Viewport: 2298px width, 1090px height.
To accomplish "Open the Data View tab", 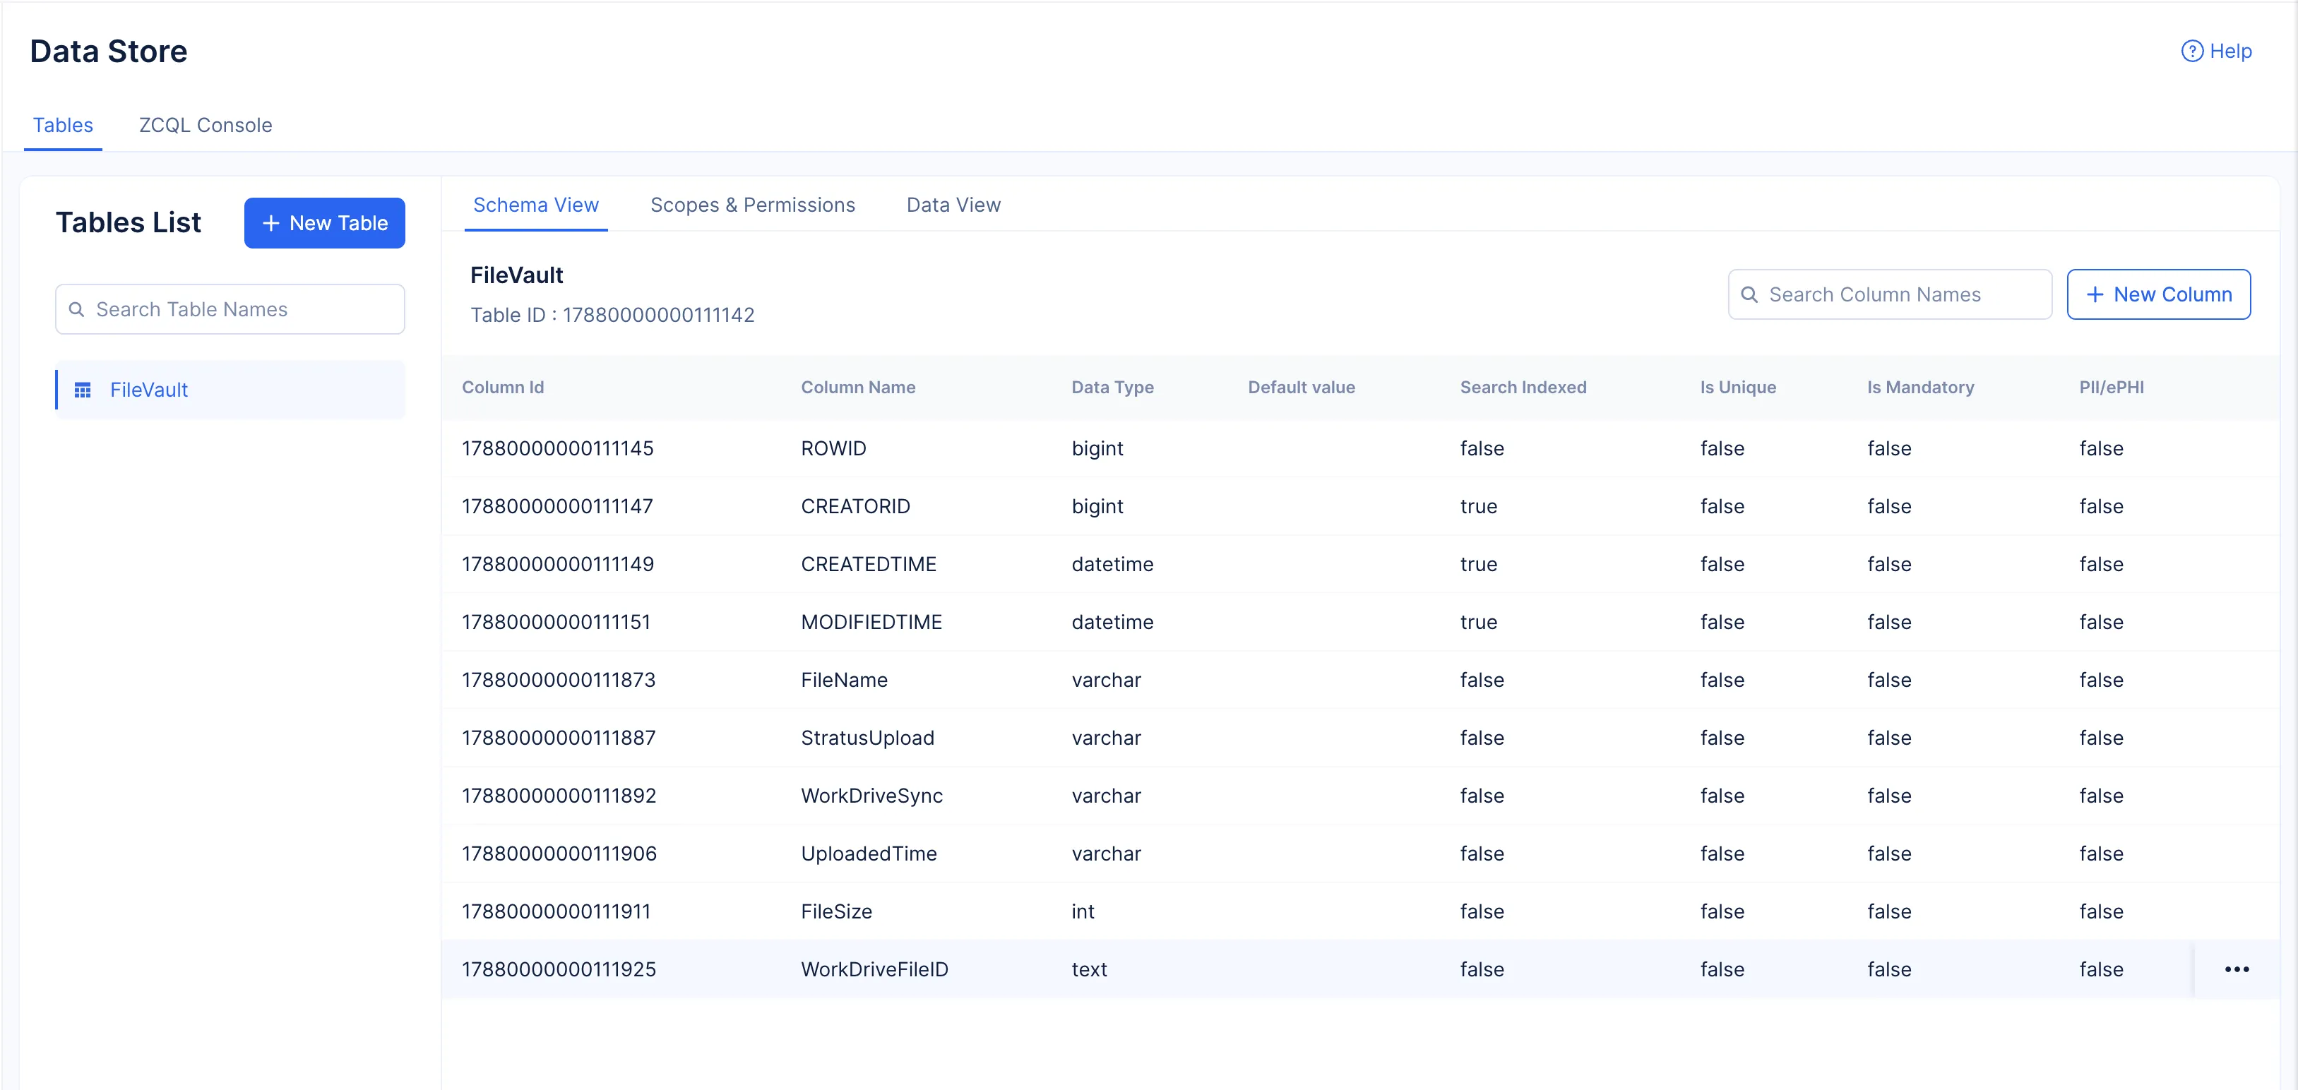I will [x=953, y=205].
